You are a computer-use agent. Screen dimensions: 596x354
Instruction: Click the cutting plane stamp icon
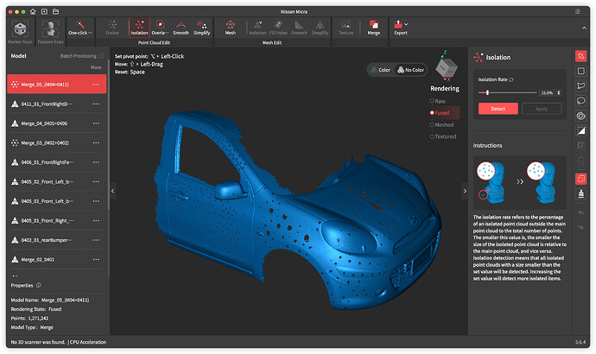tap(580, 193)
